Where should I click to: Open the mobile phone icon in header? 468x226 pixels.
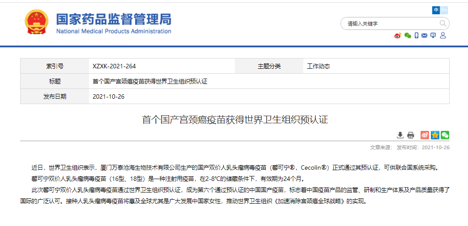point(417,35)
